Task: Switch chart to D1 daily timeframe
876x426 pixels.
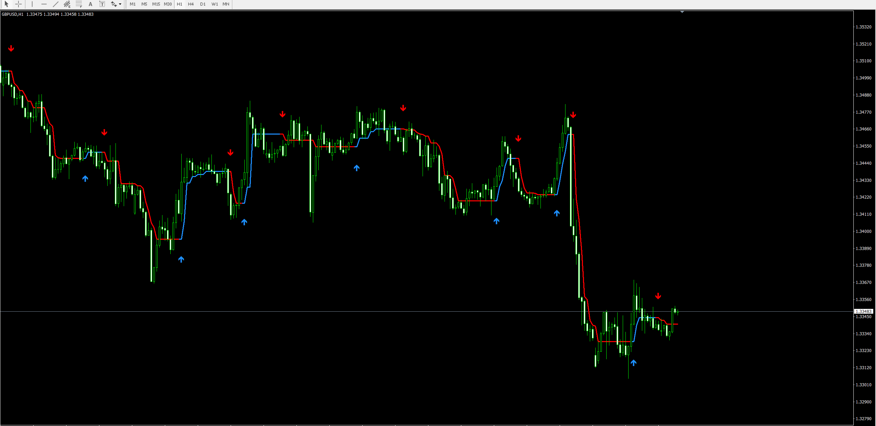Action: [x=203, y=4]
